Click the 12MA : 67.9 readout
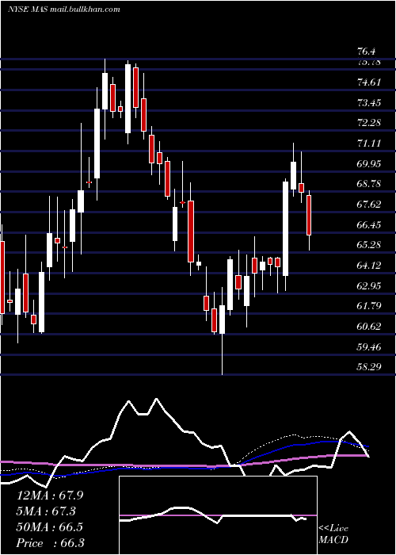The image size is (396, 555). (x=50, y=496)
